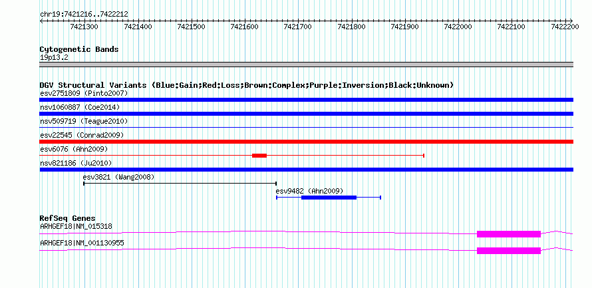Click the RefSeq Genes track title
The width and height of the screenshot is (592, 288).
(68, 219)
